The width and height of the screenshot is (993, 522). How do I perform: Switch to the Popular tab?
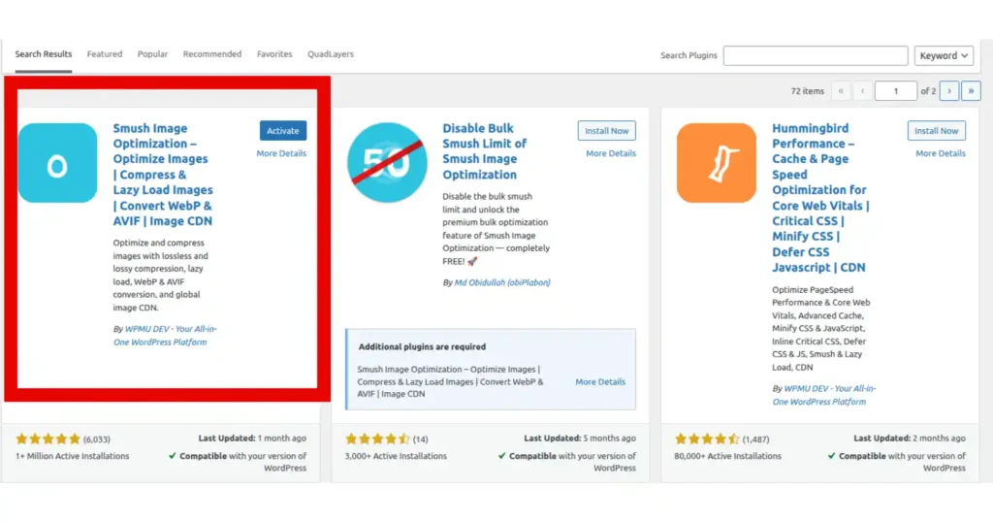(x=152, y=54)
